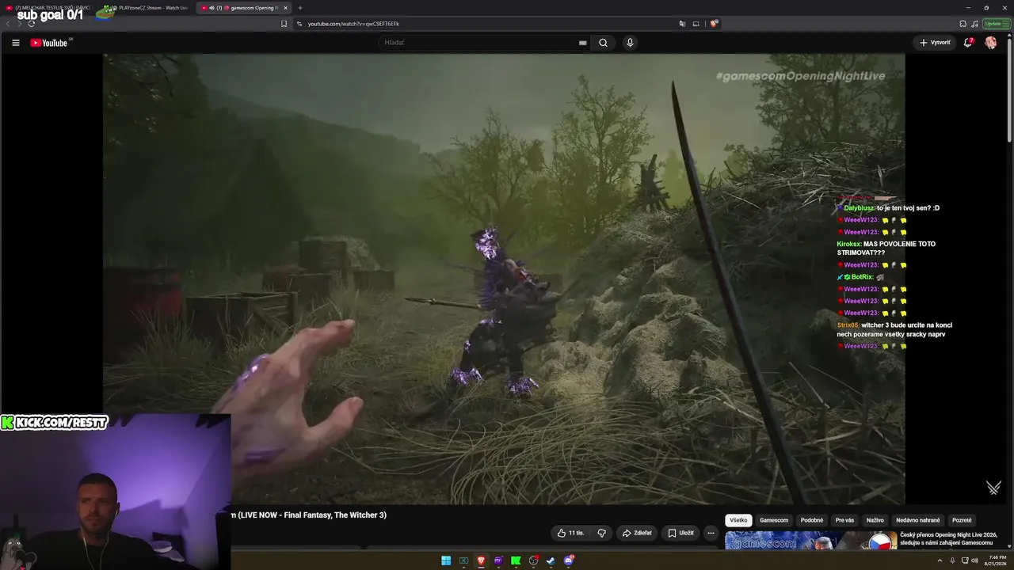Open a new browser tab
The image size is (1014, 570).
[300, 8]
